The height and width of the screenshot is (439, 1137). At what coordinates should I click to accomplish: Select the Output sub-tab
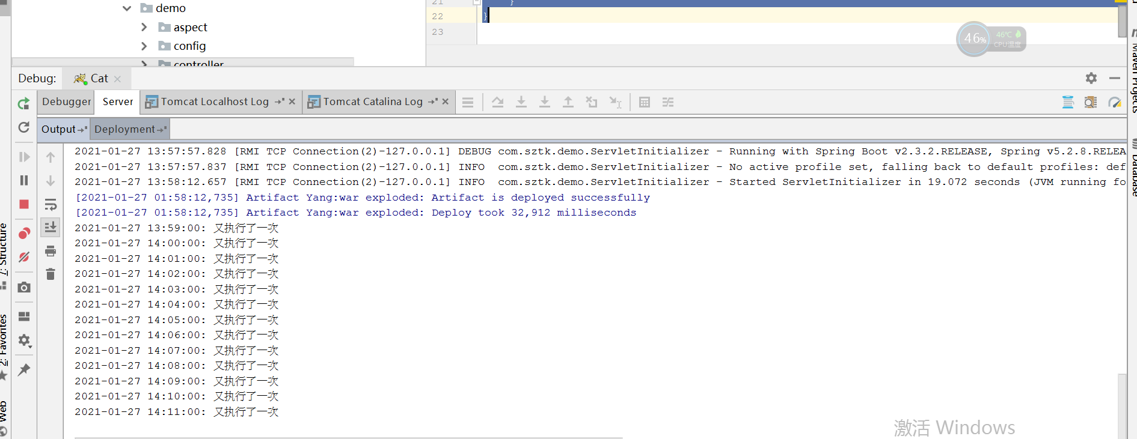click(64, 129)
